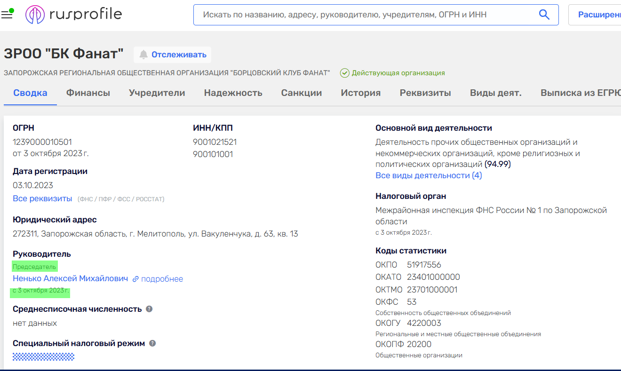This screenshot has height=371, width=621.
Task: Select the Надежность tab
Action: (x=233, y=93)
